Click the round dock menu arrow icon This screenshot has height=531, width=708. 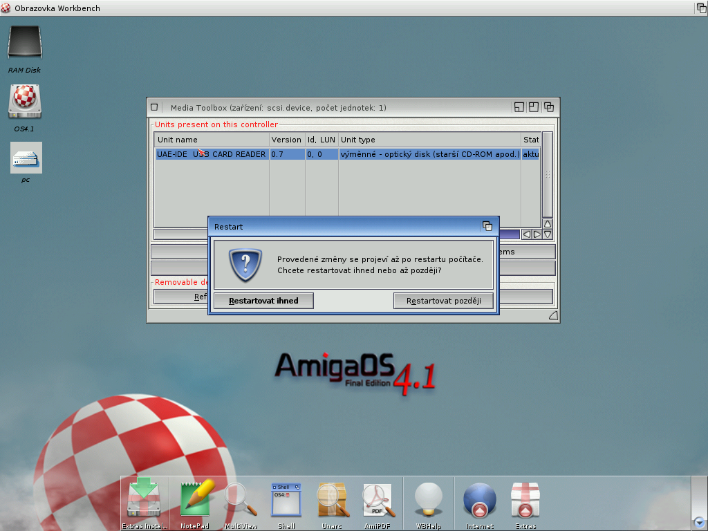pos(700,523)
